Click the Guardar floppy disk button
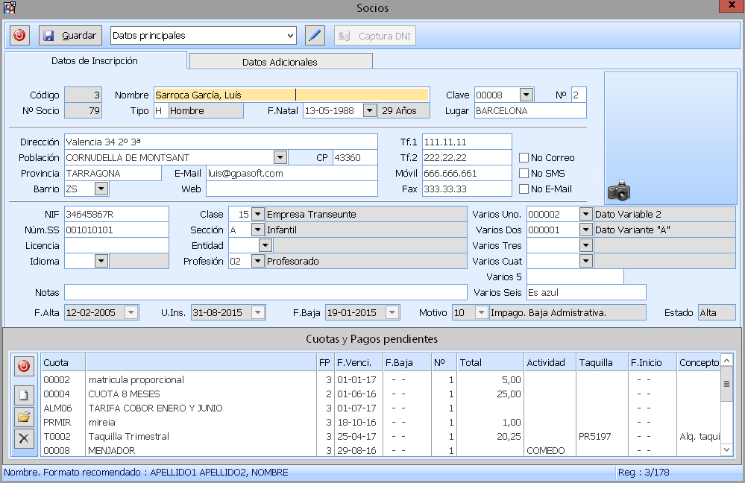Viewport: 745px width, 483px height. pos(70,35)
